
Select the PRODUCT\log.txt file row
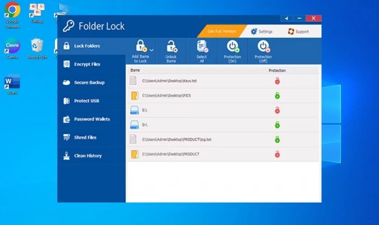(x=223, y=139)
